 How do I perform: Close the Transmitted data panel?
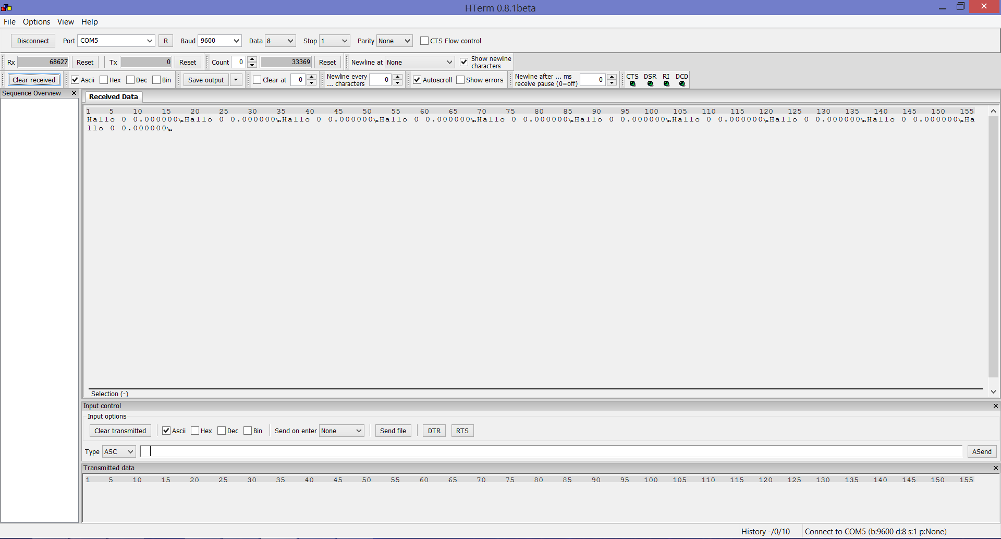[995, 468]
